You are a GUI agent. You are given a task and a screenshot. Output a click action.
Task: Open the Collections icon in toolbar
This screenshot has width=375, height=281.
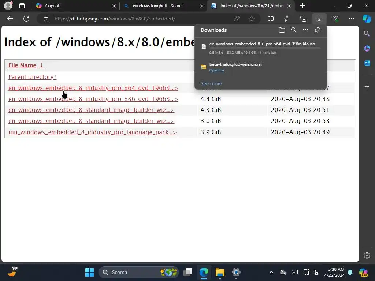(x=303, y=19)
